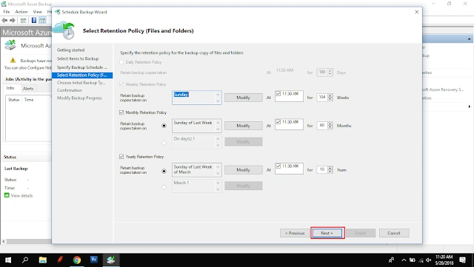
Task: Toggle the weekly 11:30 AM time checkbox
Action: pos(278,94)
